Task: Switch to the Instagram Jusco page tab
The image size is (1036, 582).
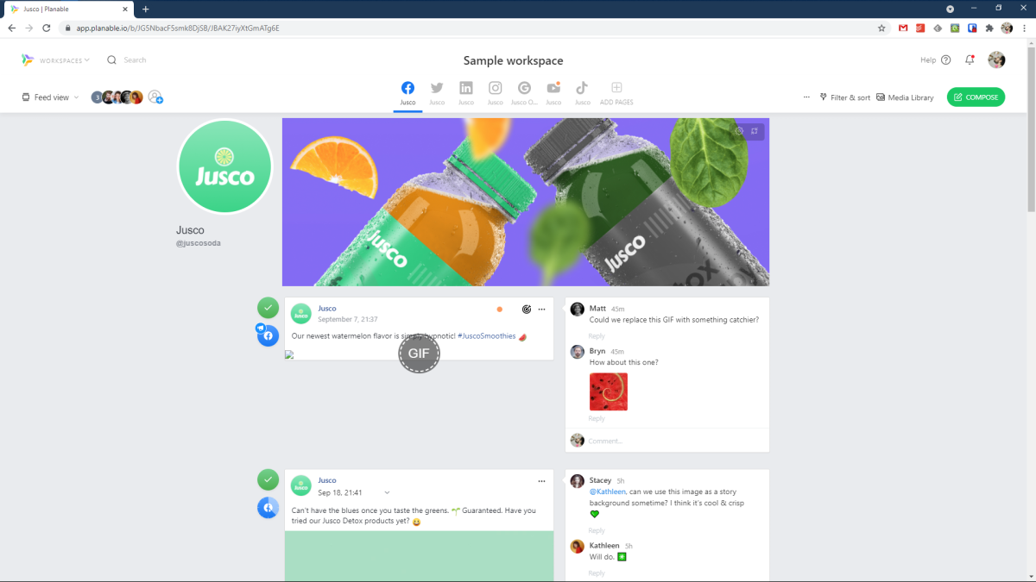Action: pos(495,93)
